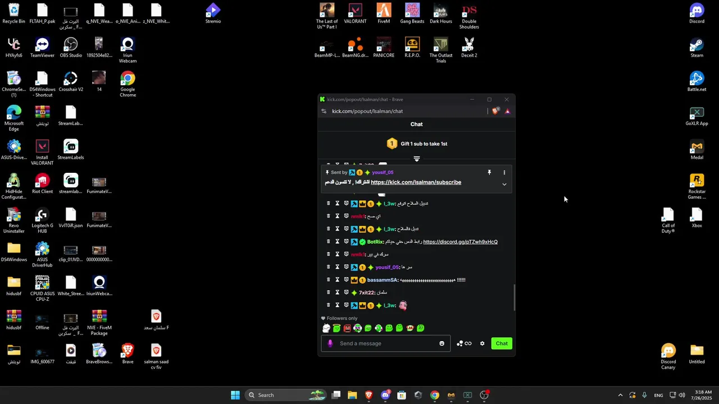Show hidden tray icons chevron
Viewport: 719px width, 404px height.
click(620, 395)
